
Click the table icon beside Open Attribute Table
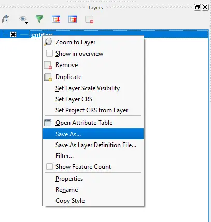(48, 123)
